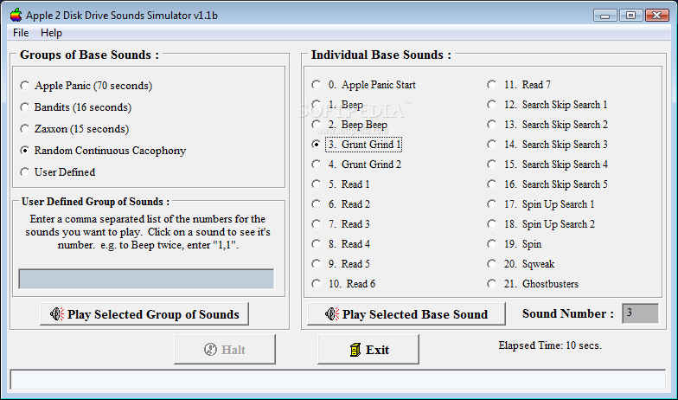Viewport: 678px width, 400px height.
Task: Select sound 5. Read 1
Action: click(x=341, y=184)
